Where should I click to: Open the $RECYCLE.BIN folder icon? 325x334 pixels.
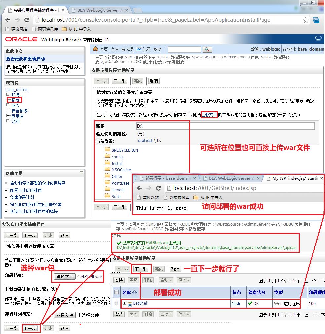[108, 149]
